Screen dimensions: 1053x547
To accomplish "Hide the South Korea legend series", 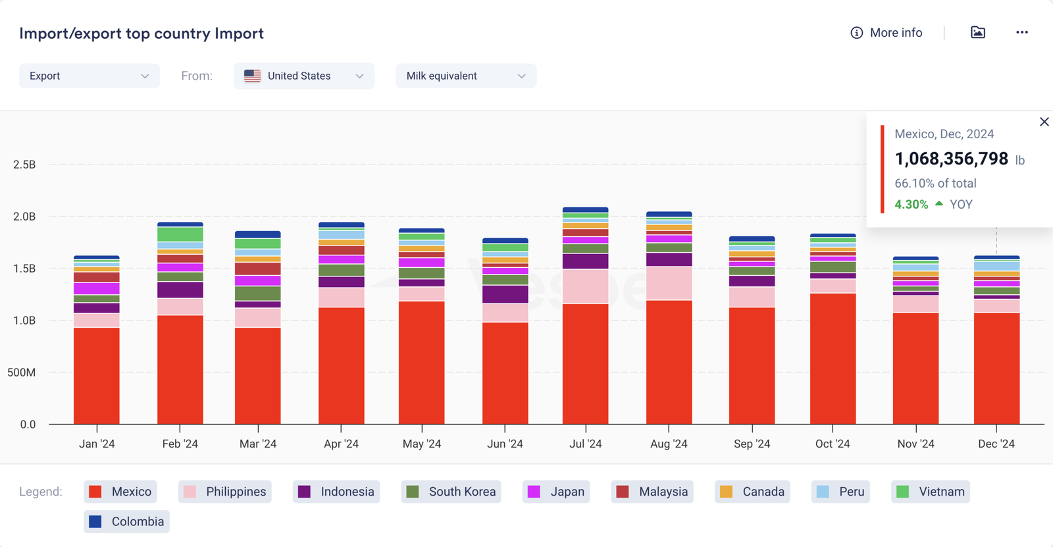I will click(x=451, y=492).
